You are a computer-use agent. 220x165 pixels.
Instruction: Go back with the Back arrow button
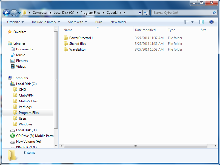coord(6,13)
